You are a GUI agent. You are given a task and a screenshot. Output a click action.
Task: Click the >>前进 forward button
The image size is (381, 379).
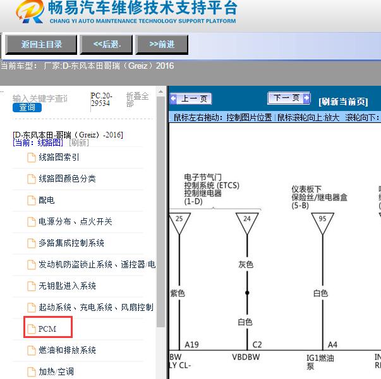[162, 44]
